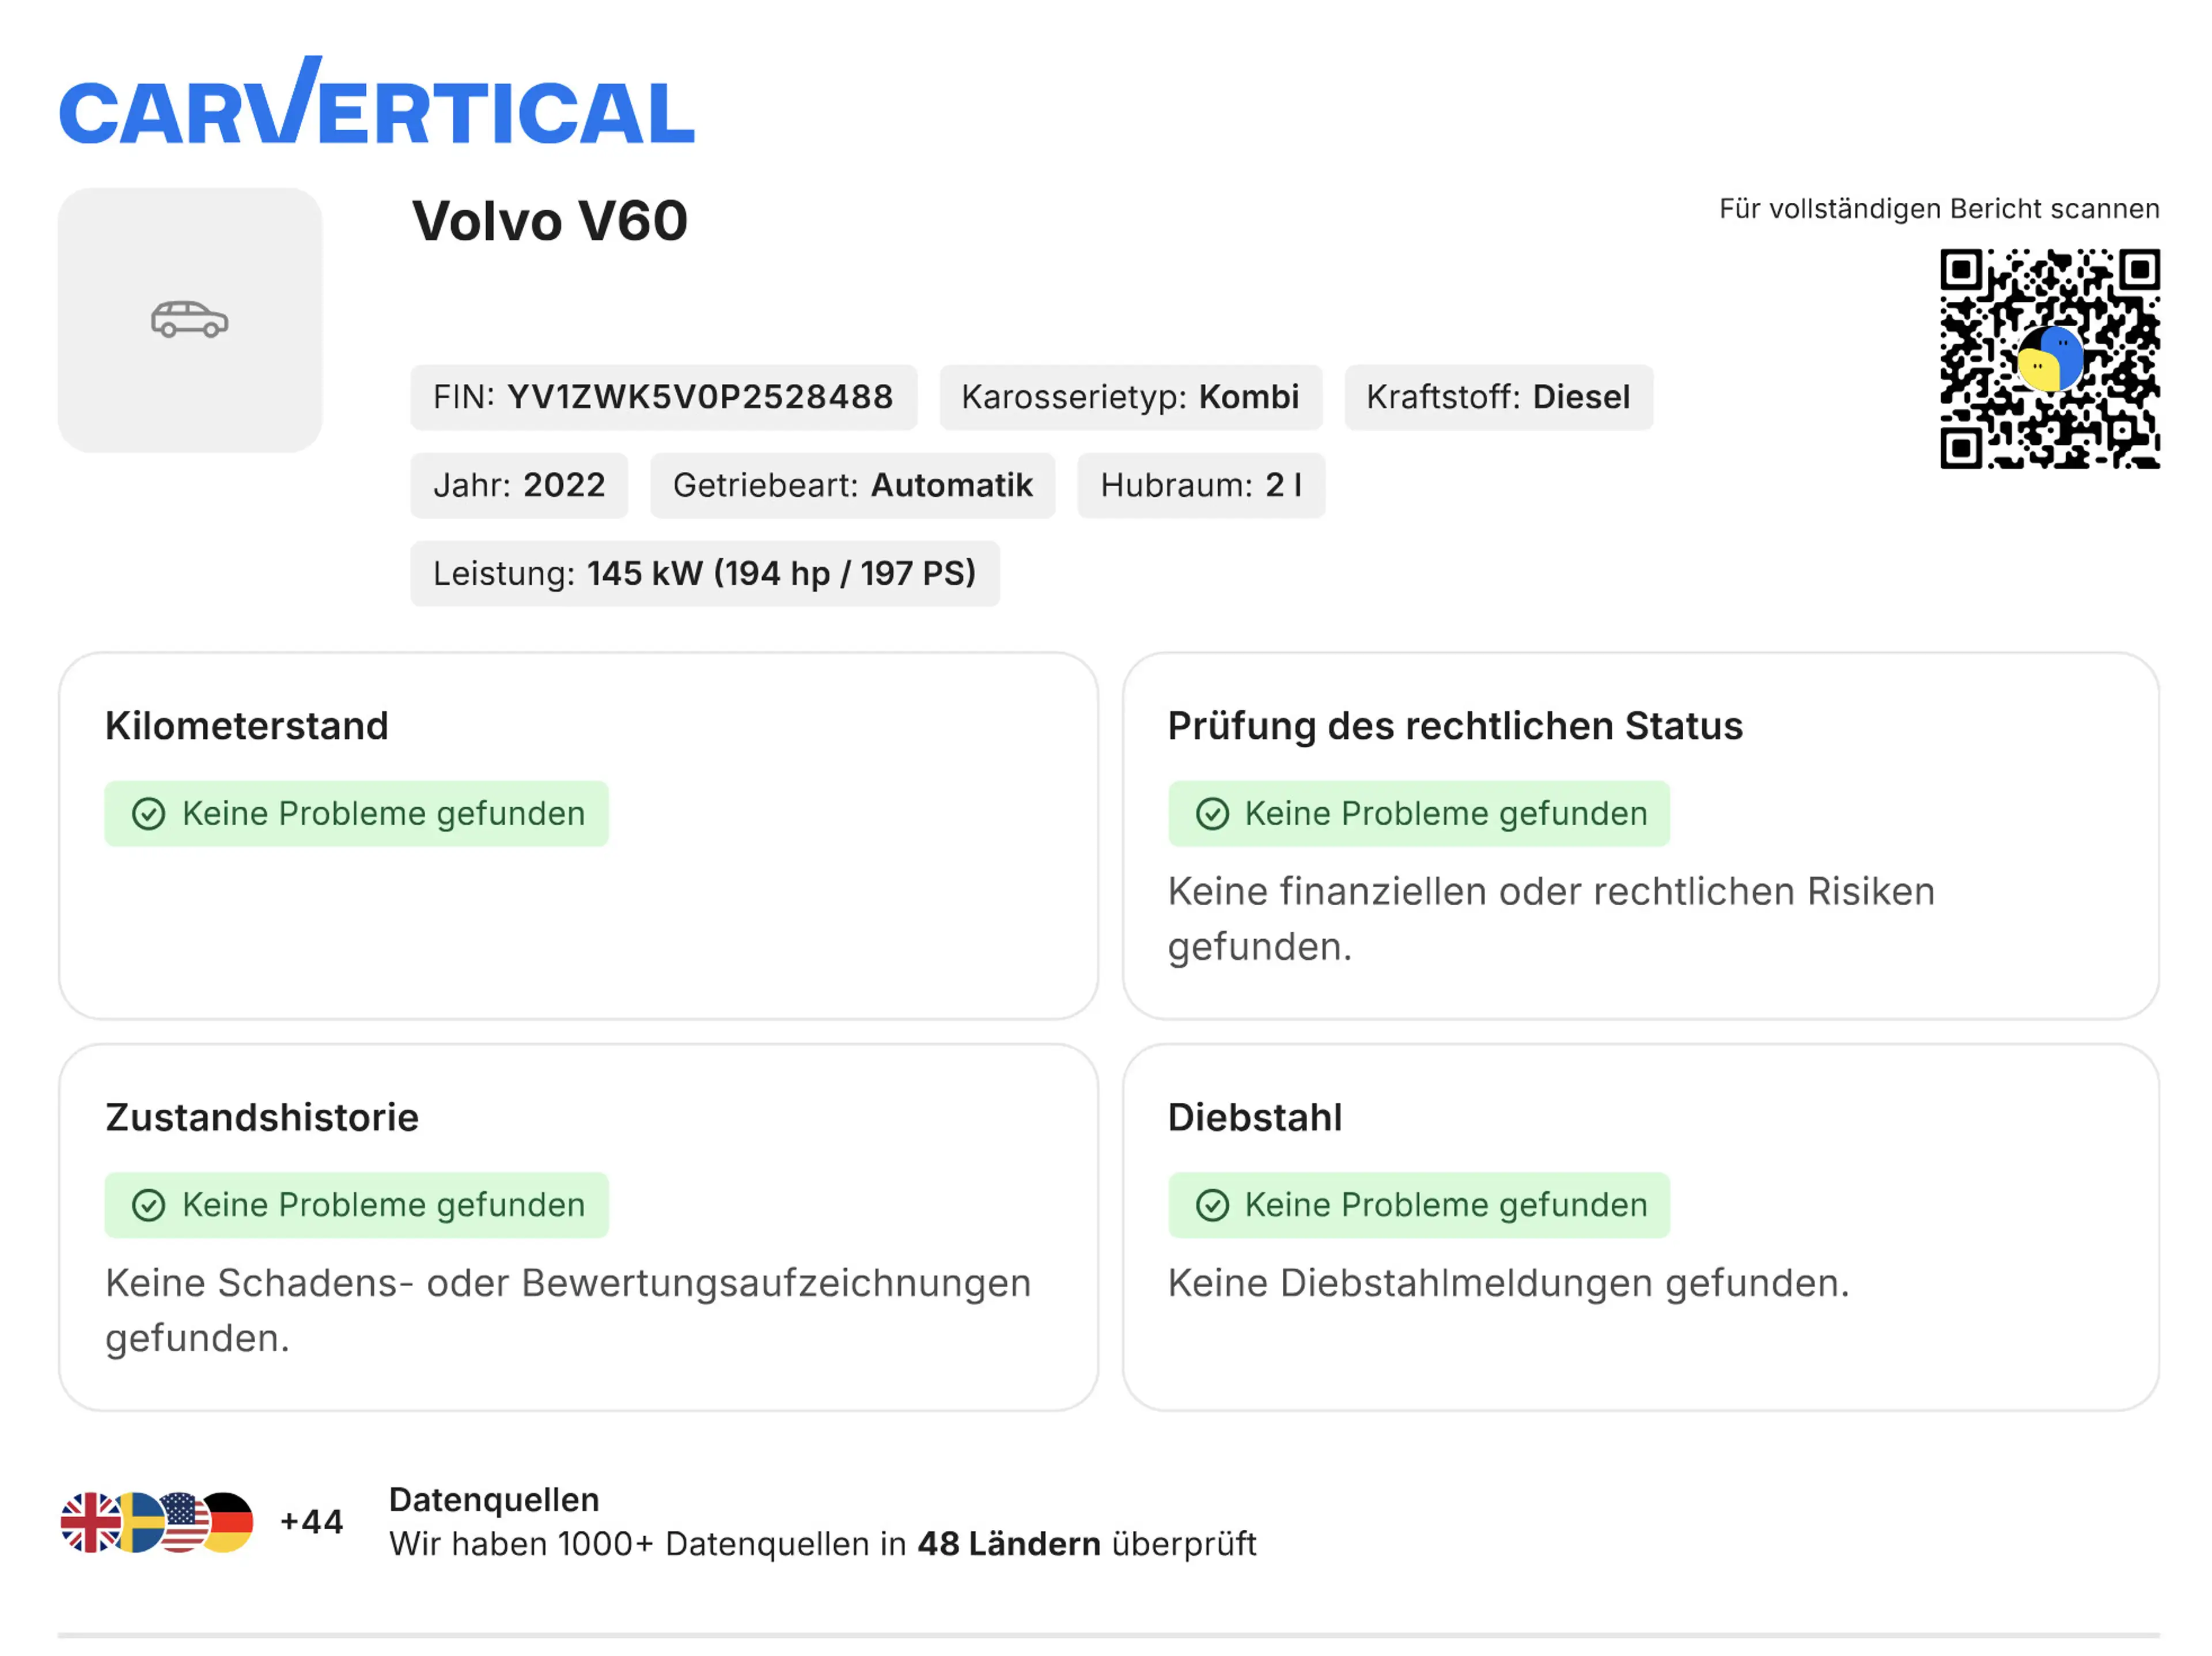Click the Volvo V60 title
This screenshot has height=1656, width=2212.
550,221
